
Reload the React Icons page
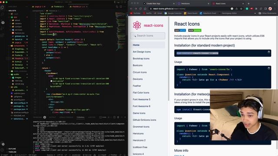(x=140, y=9)
